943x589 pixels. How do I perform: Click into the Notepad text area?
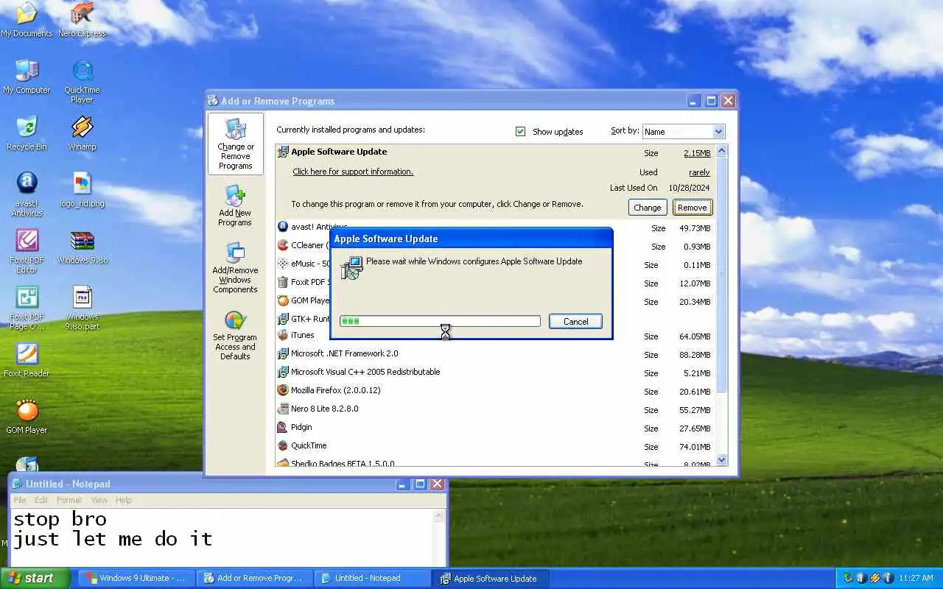[221, 537]
